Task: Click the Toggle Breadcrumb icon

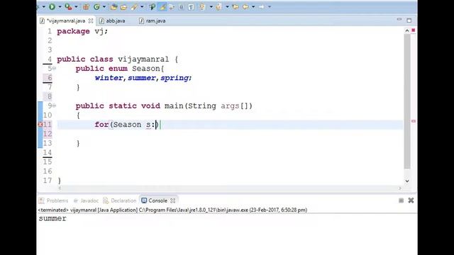Action: click(x=153, y=6)
